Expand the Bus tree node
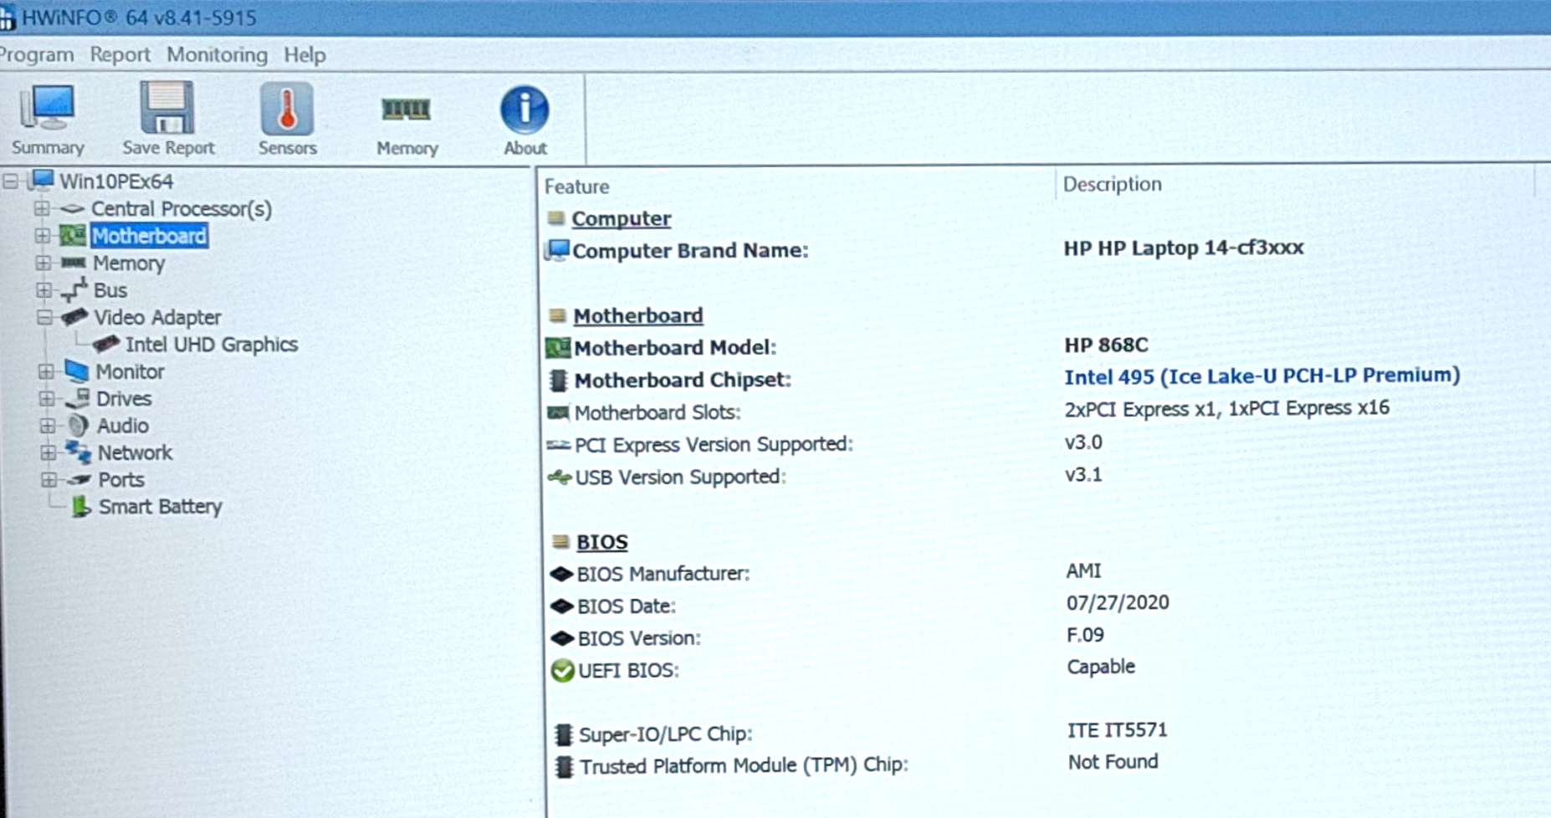Screen dimensions: 1551x818 coord(44,290)
